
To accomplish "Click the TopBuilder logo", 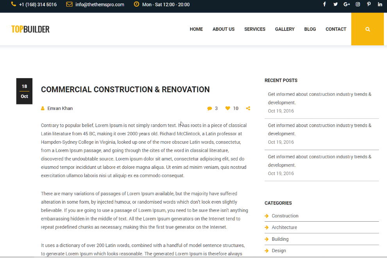I will [30, 29].
